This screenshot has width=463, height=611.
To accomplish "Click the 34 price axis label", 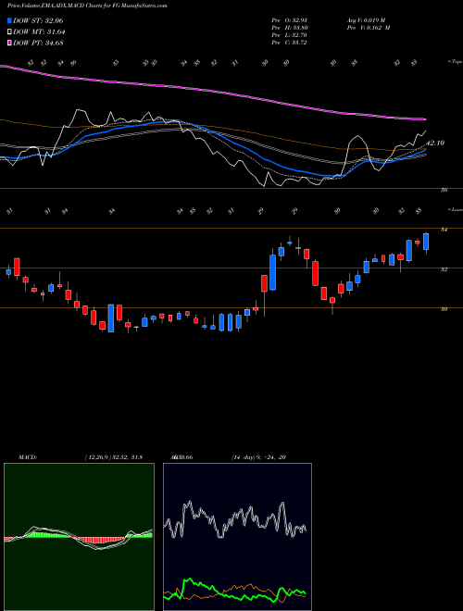I will click(x=444, y=230).
